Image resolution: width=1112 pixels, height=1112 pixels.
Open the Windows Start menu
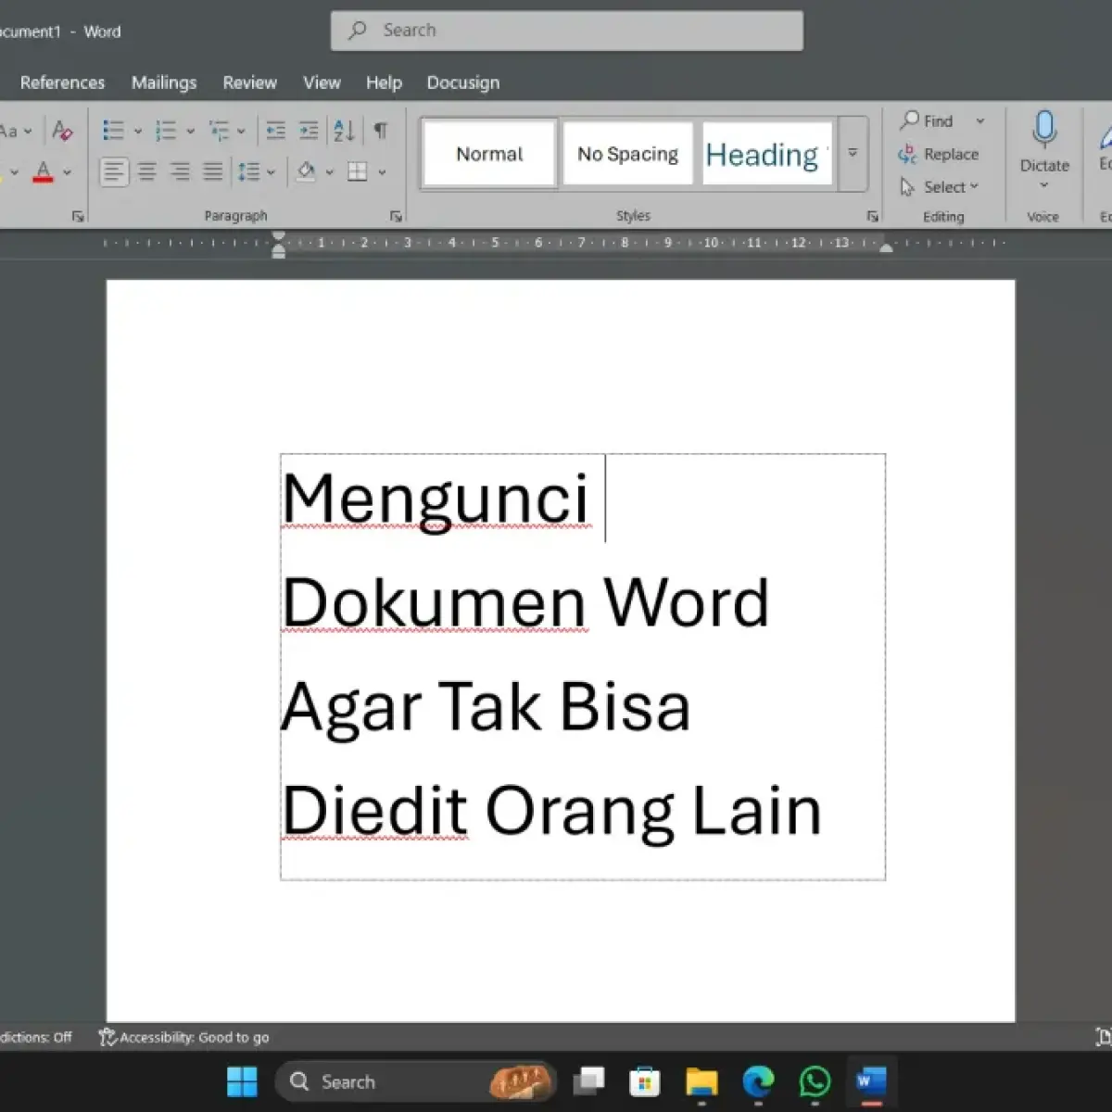[x=242, y=1081]
